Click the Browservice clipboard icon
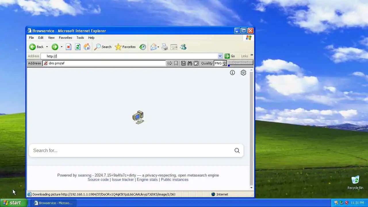 pos(196,63)
